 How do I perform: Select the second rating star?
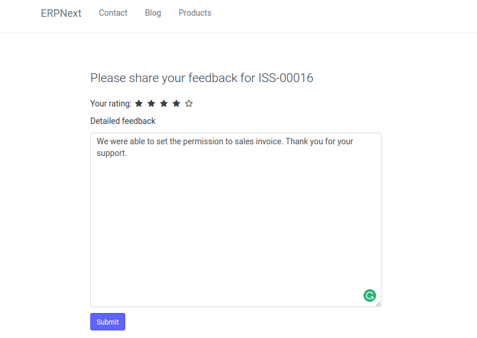coord(151,104)
